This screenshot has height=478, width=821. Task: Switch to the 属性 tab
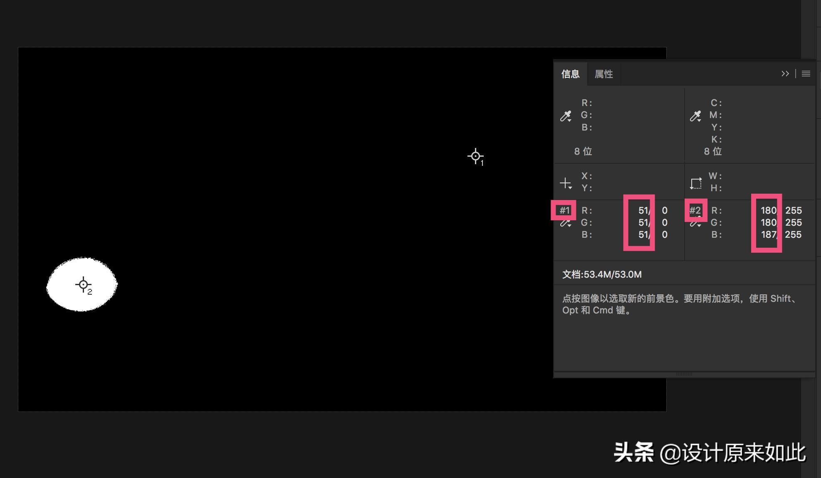click(x=603, y=74)
